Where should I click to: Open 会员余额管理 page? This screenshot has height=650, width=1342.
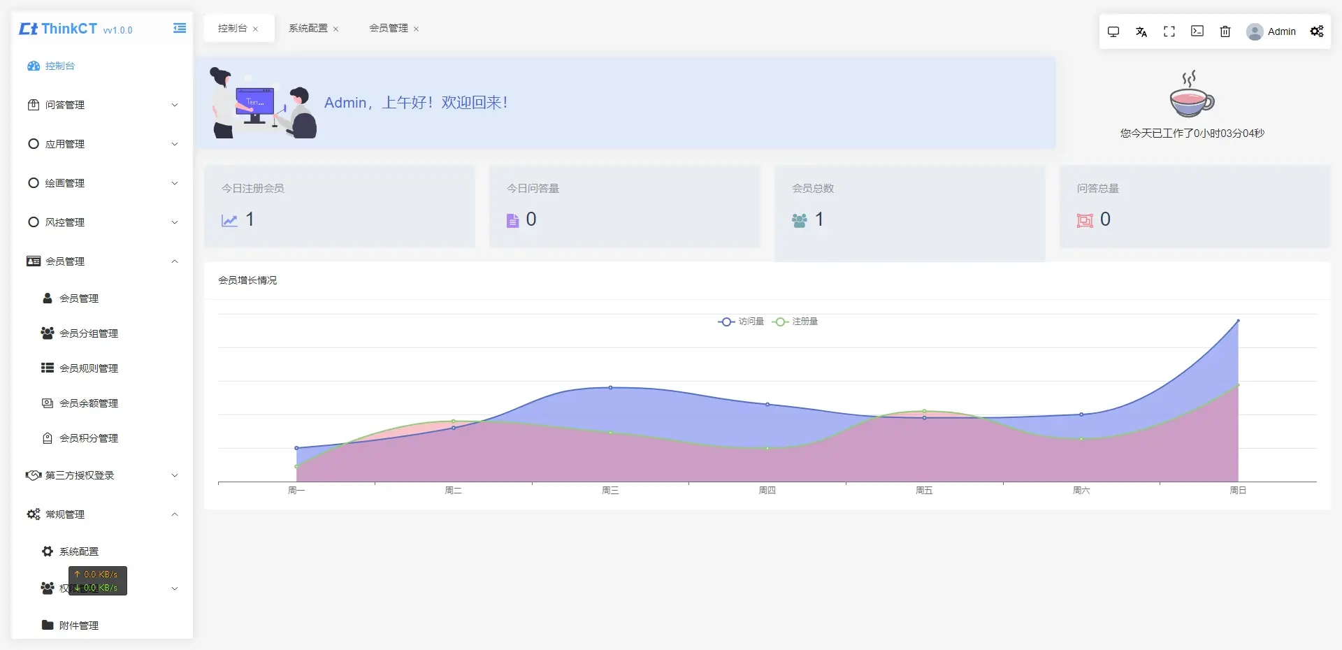point(89,403)
